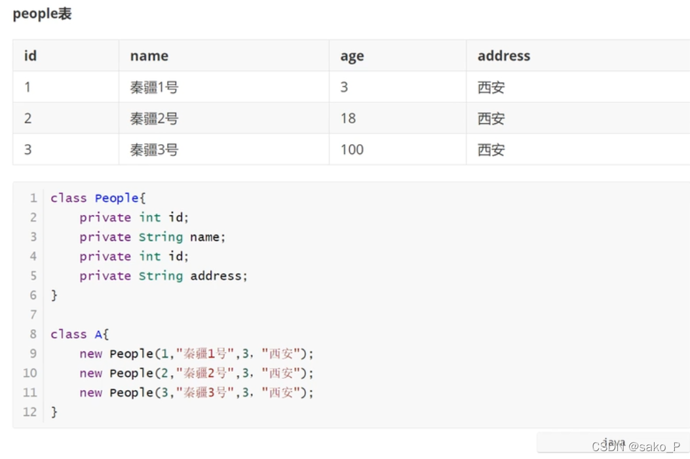The image size is (690, 459).
Task: Click the '西安' address in row 秦疆3号
Action: [x=491, y=150]
